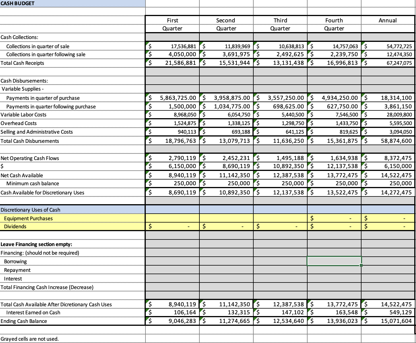416x343 pixels.
Task: Select cell with value 3,691,975
Action: (226, 54)
